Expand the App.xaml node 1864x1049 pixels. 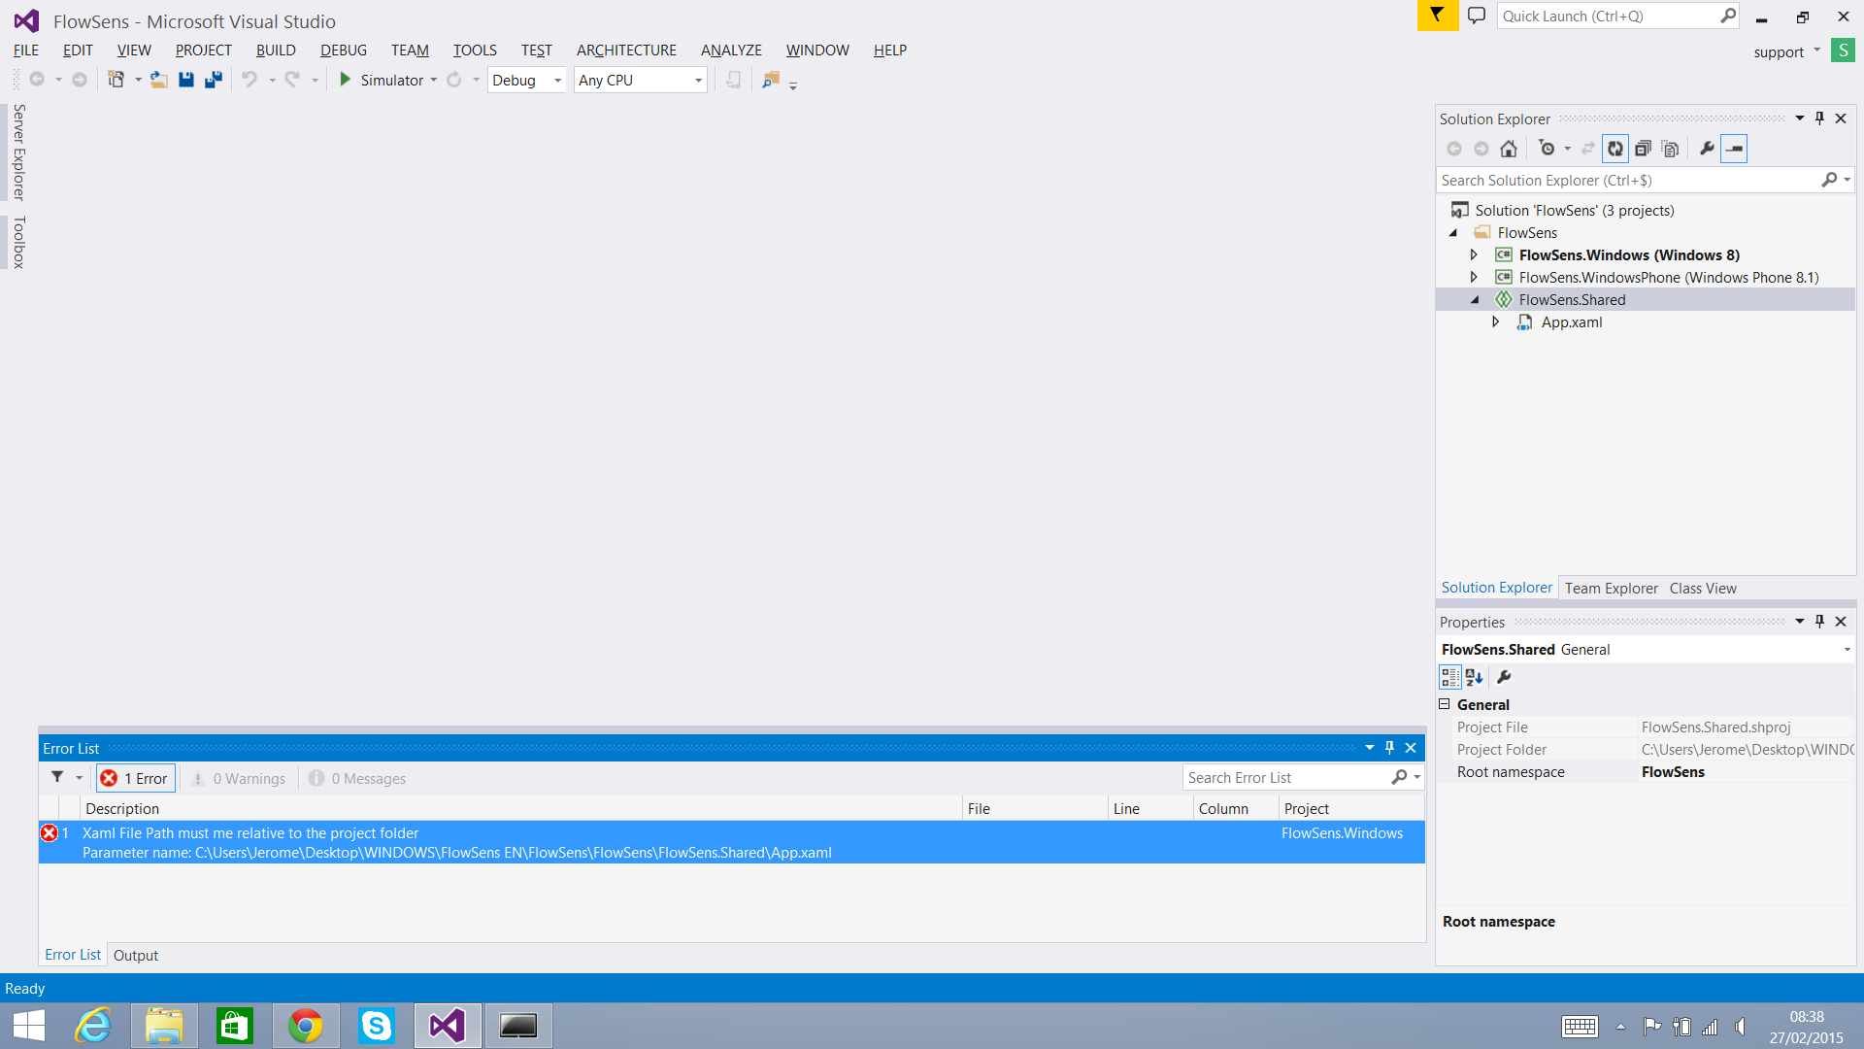1496,321
